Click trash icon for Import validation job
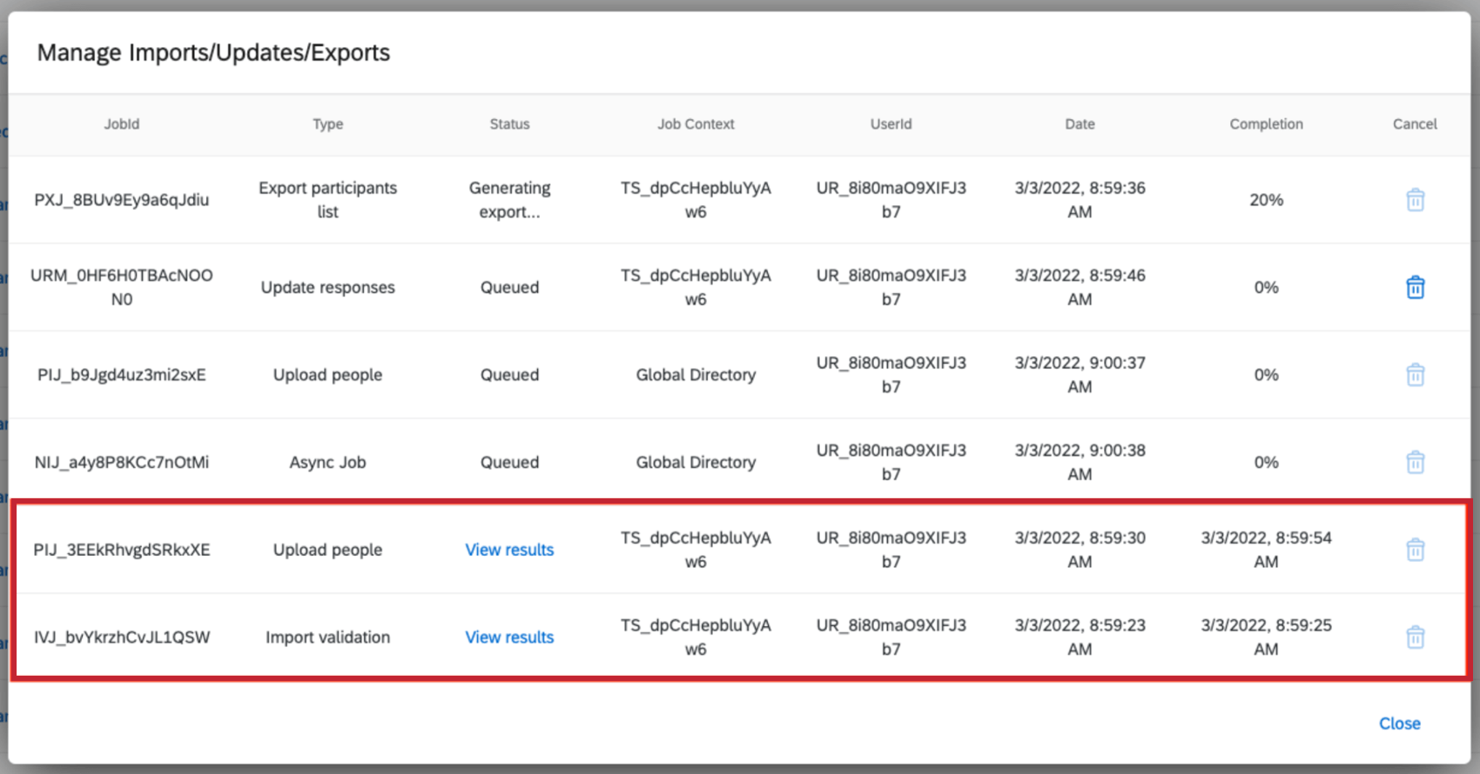This screenshot has height=774, width=1480. pyautogui.click(x=1415, y=637)
